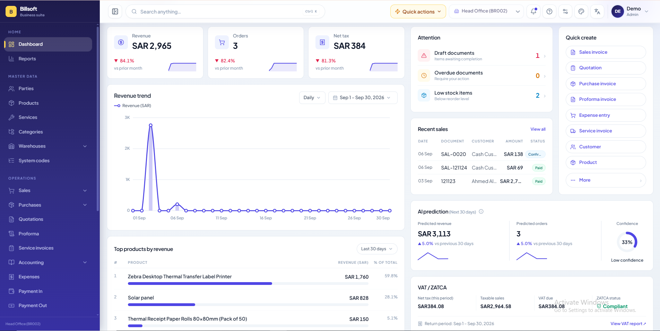
Task: Click the AI prediction info icon
Action: [x=481, y=212]
